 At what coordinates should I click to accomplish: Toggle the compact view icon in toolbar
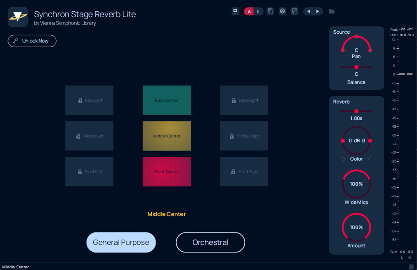point(235,11)
